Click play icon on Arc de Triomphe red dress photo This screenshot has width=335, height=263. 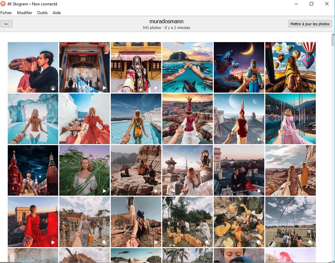click(53, 242)
